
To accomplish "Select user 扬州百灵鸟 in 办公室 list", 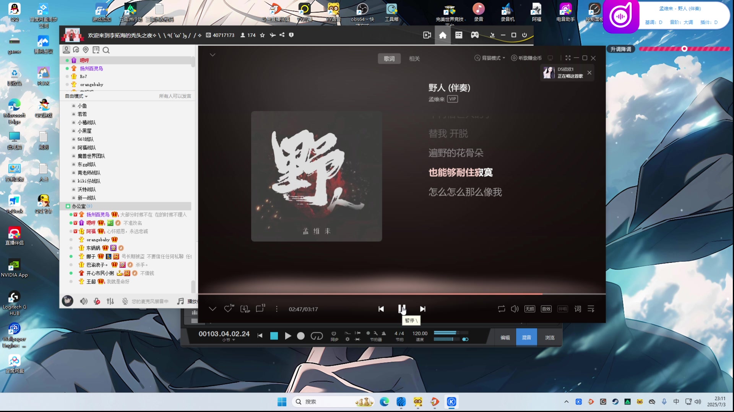I will (x=98, y=215).
